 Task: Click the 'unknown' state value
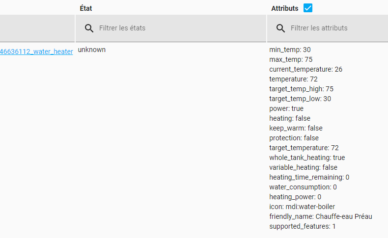(92, 50)
